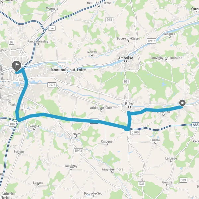Click the Genillé village label

167,182
